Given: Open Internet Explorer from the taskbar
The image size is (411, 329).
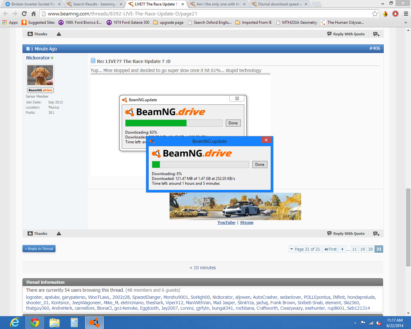Looking at the screenshot, I should click(15, 323).
